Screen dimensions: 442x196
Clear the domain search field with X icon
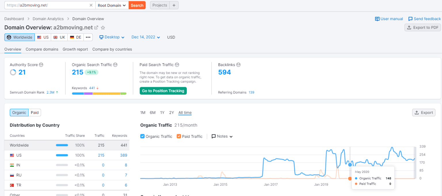[x=91, y=5]
